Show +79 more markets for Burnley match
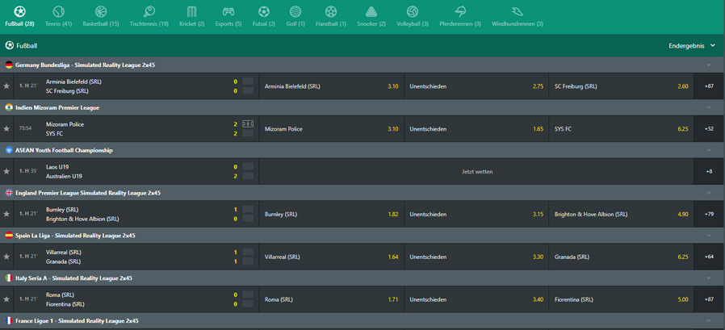 tap(710, 214)
